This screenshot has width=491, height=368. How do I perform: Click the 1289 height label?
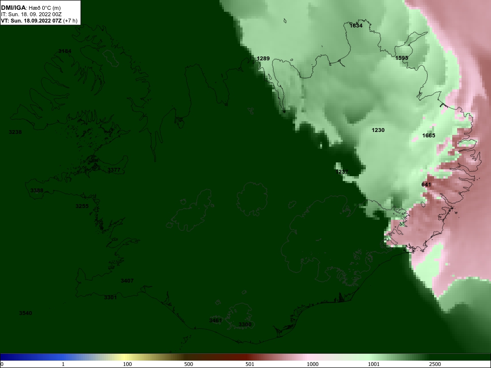[263, 58]
